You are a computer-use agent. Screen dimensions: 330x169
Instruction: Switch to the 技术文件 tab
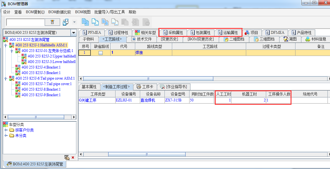141,39
